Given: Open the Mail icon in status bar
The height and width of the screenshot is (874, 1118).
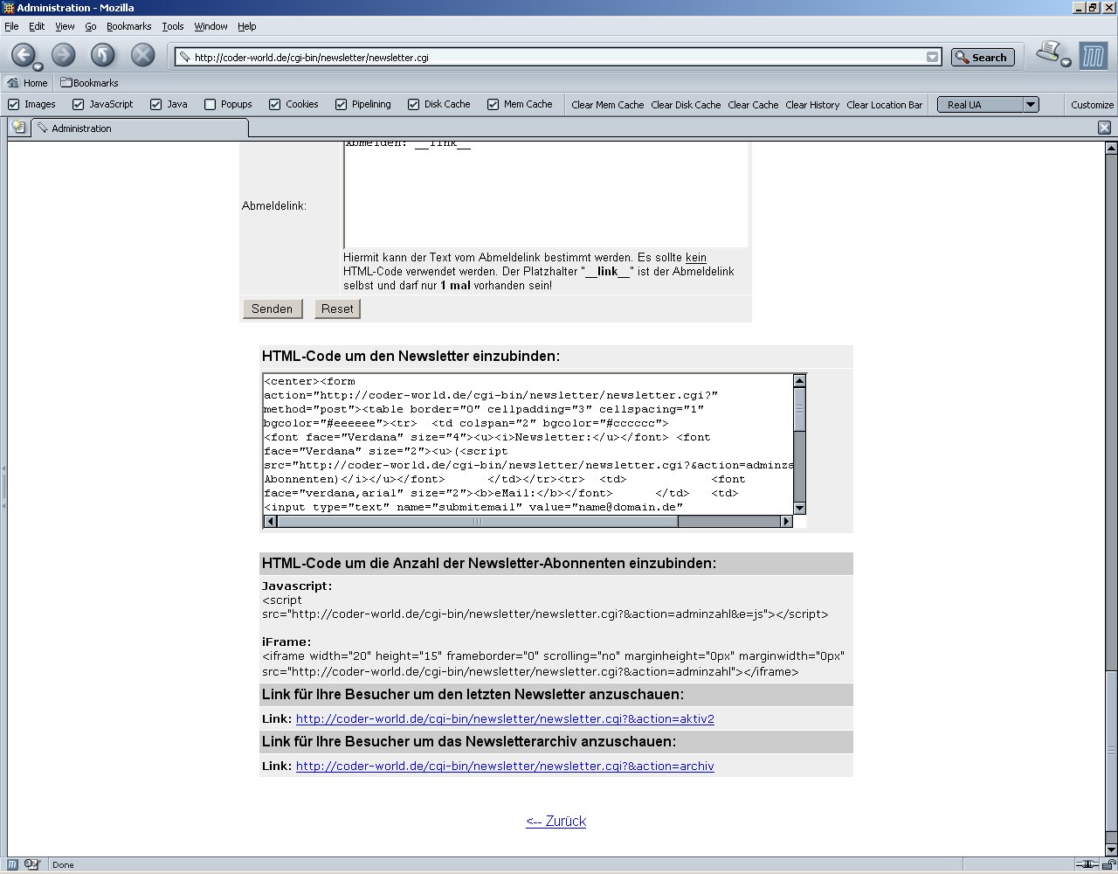Looking at the screenshot, I should [x=32, y=864].
